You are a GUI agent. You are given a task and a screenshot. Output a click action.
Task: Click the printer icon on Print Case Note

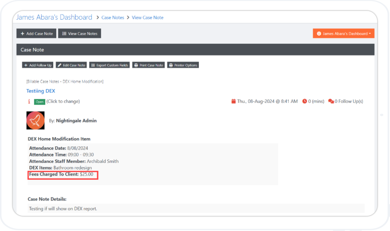[137, 65]
